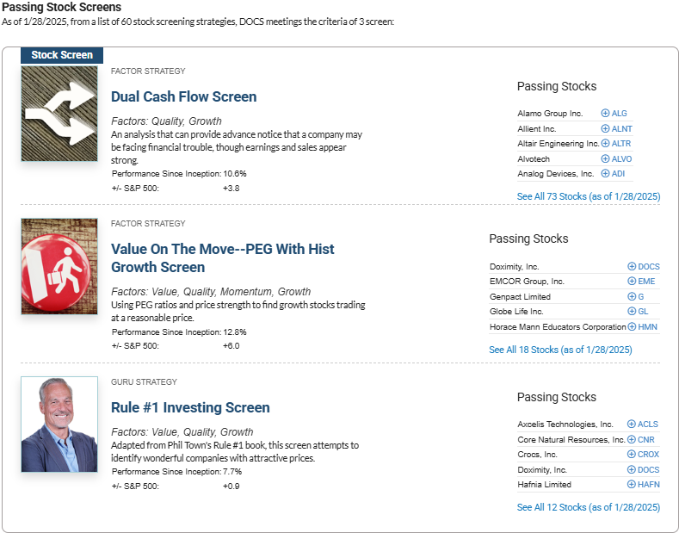
Task: Click the plus icon next to ALG
Action: (x=605, y=113)
